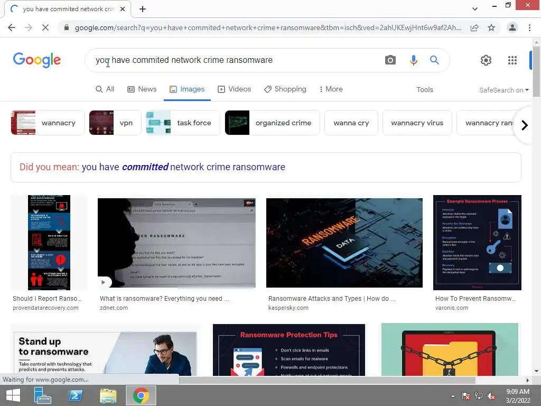Viewport: 541px width, 406px height.
Task: Open the zdnet.com ransomware image
Action: pos(176,243)
